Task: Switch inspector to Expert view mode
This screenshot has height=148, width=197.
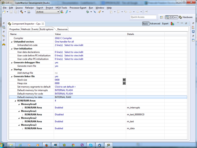Action: (x=165, y=24)
